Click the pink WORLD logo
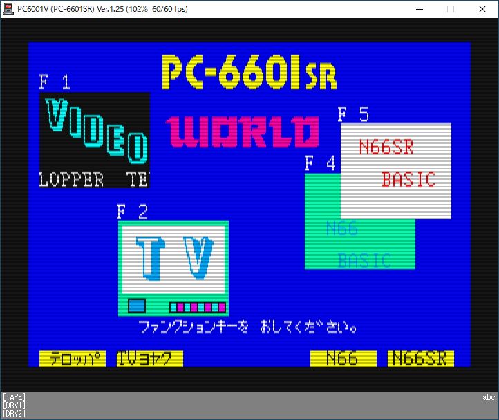This screenshot has height=420, width=499. (242, 131)
